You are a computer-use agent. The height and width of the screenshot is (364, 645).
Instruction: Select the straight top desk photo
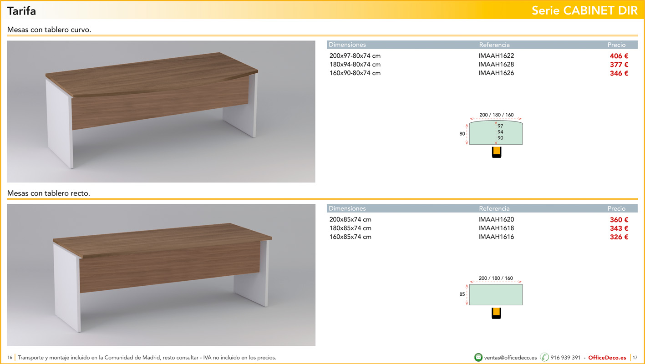[x=161, y=275]
